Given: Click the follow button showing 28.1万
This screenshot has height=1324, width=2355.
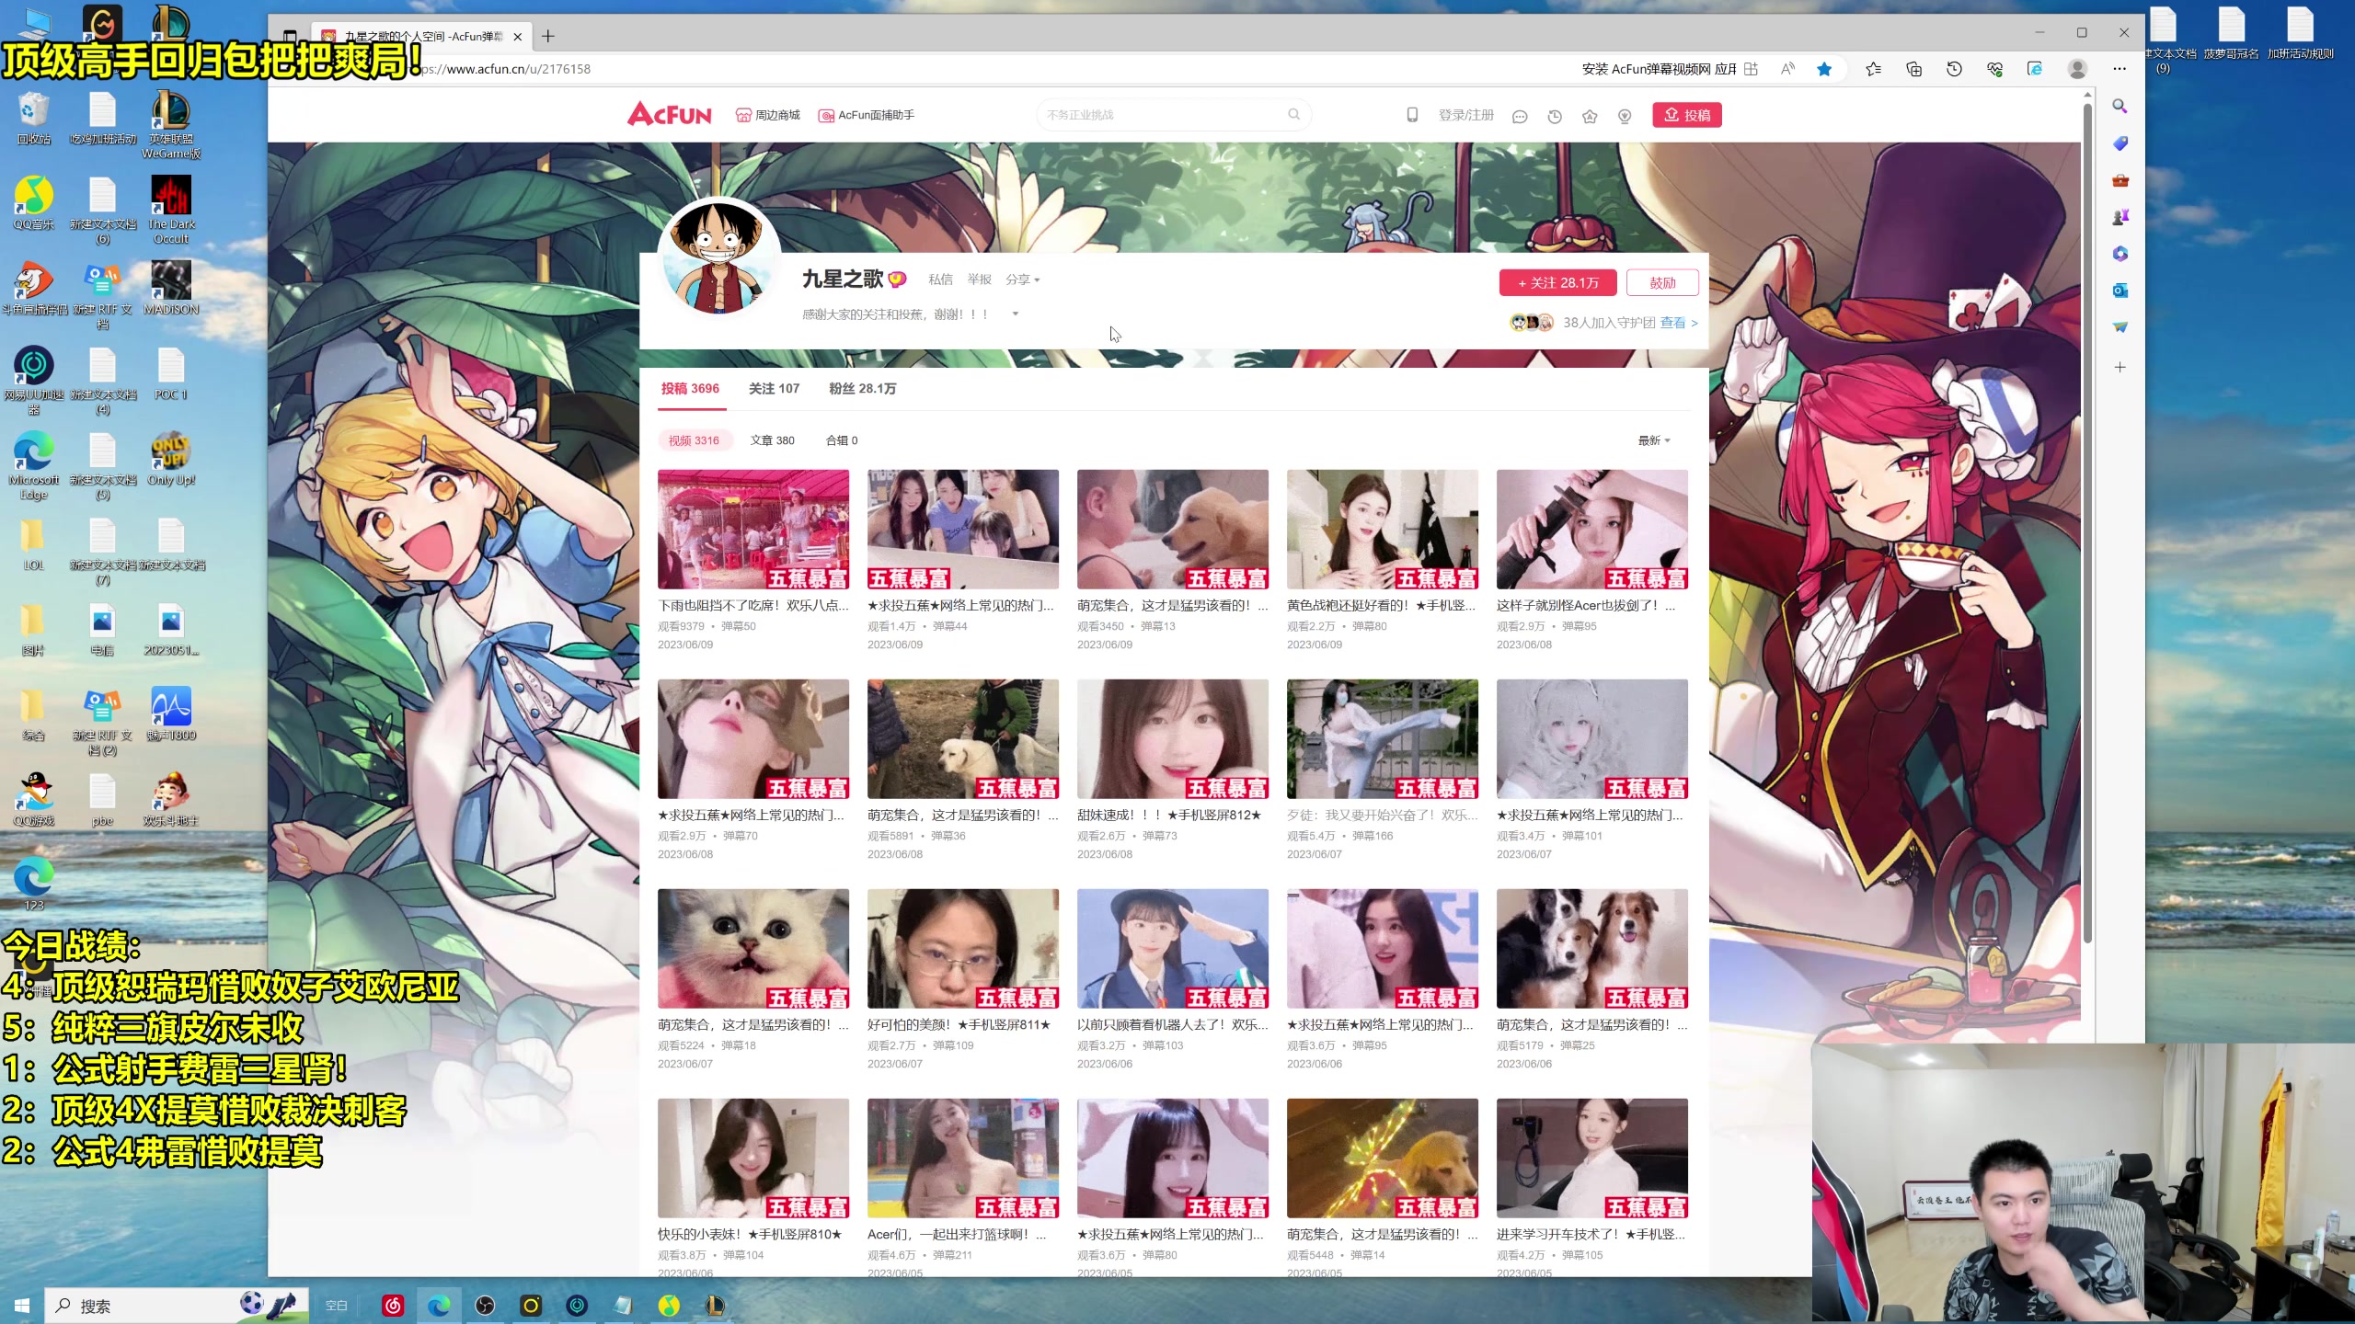Looking at the screenshot, I should [x=1557, y=283].
